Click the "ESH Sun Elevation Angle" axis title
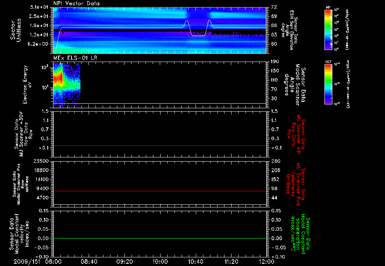Screen dimensions: 385x266 [x=290, y=30]
